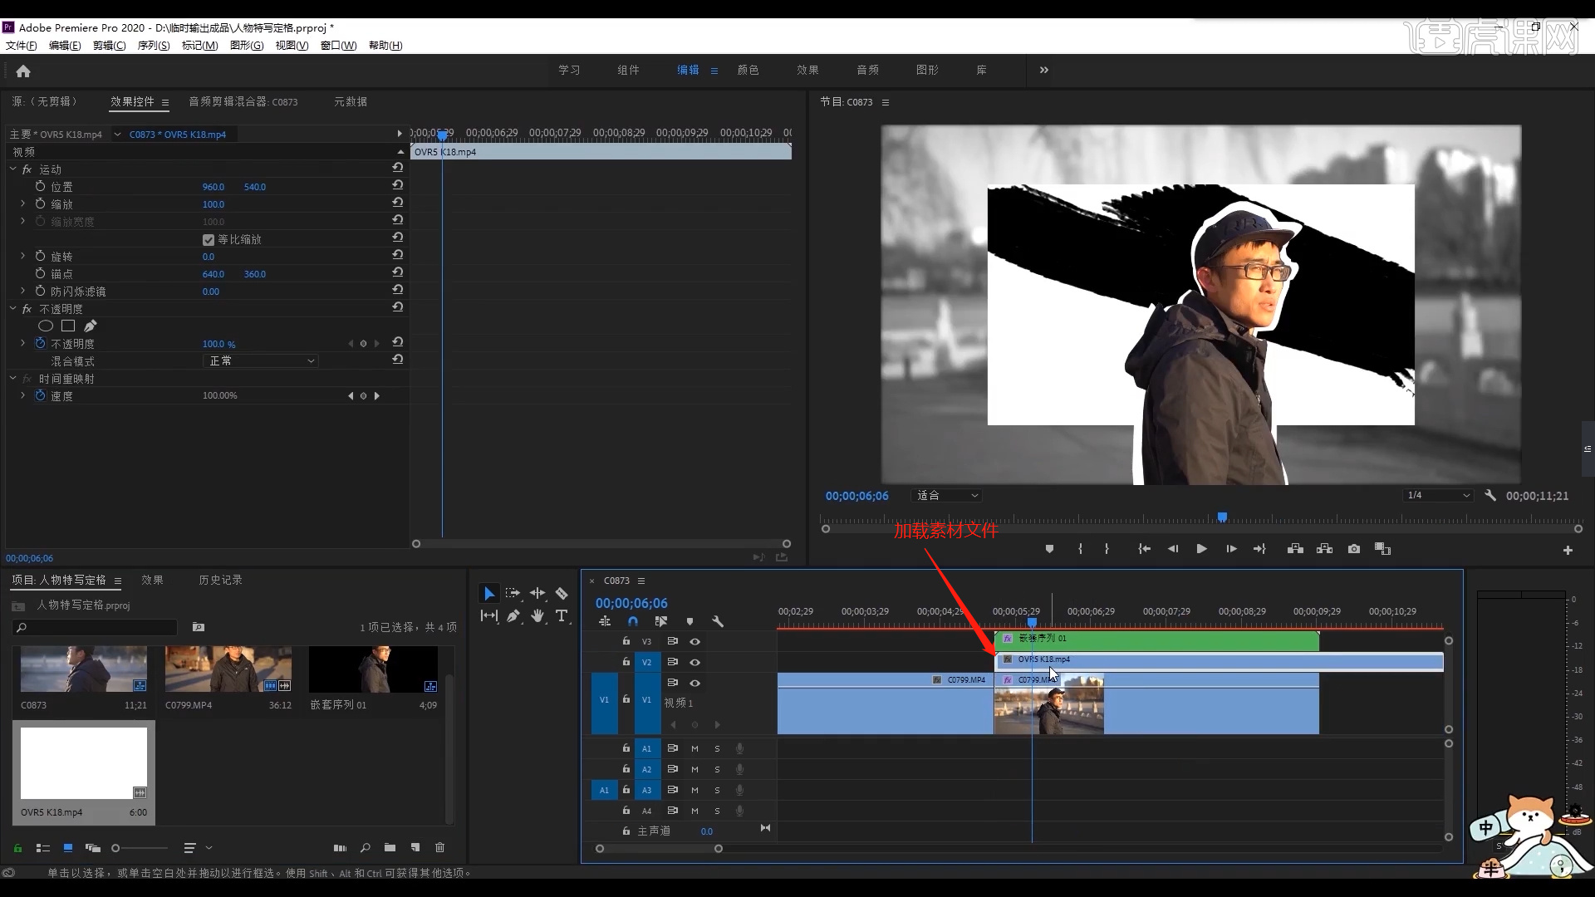The image size is (1595, 897).
Task: Collapse the Opacity effect group
Action: 12,308
